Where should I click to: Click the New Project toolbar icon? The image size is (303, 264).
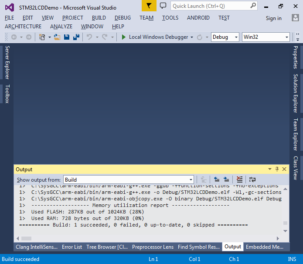42,37
